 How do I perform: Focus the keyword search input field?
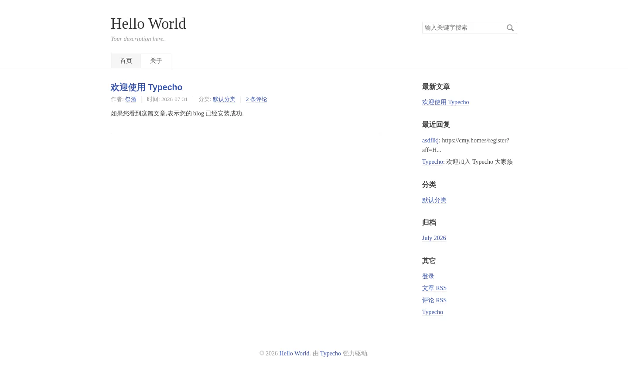[469, 28]
